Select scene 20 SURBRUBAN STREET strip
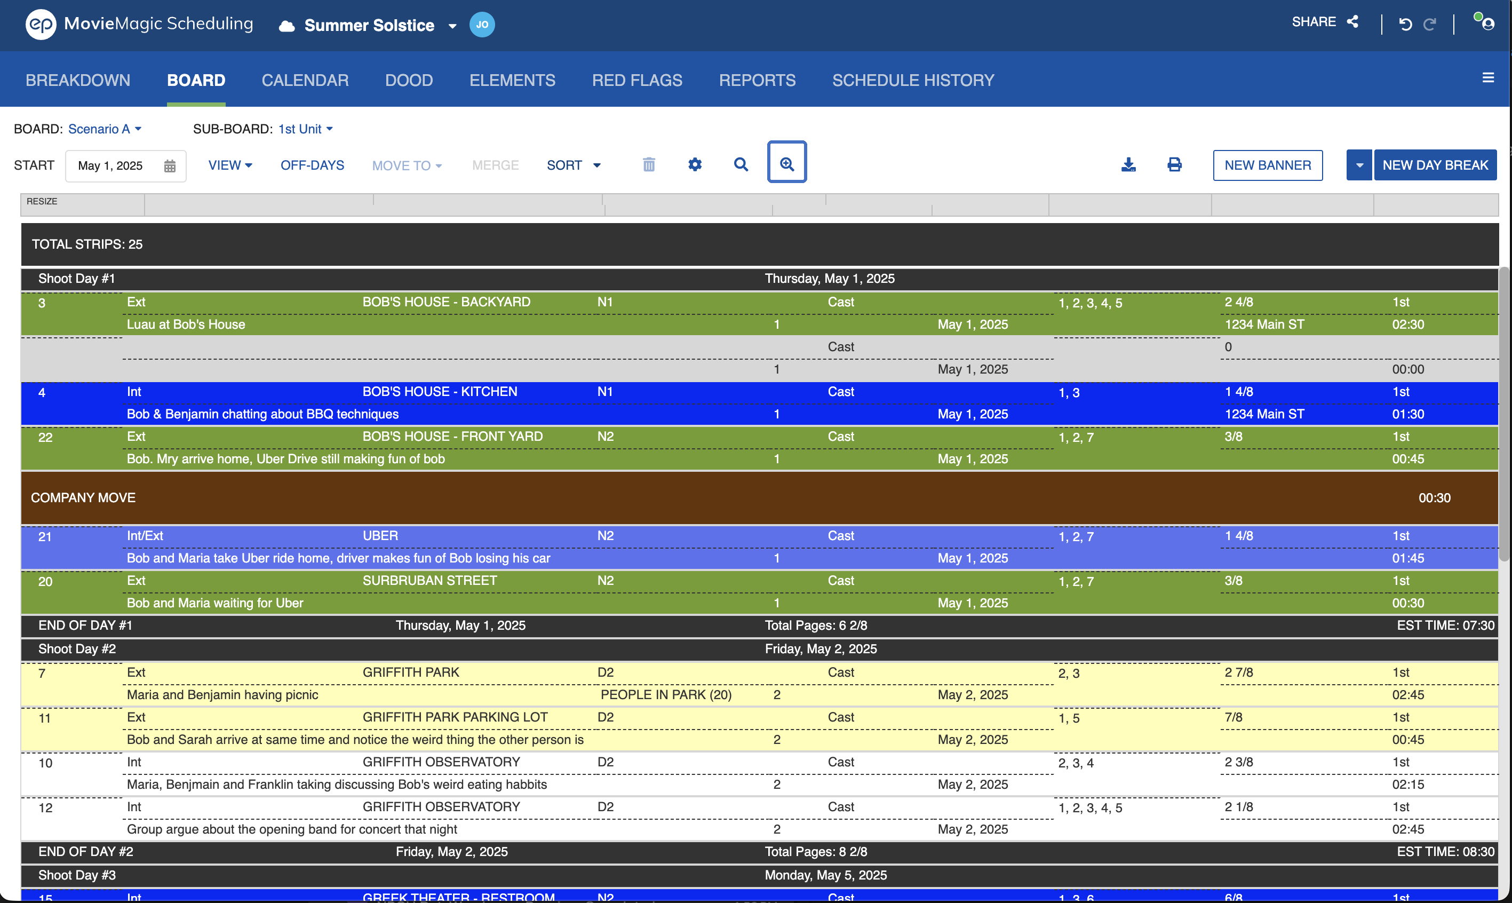 [759, 592]
